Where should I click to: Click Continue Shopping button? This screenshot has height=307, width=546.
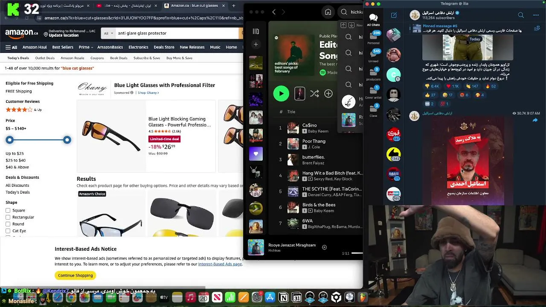pyautogui.click(x=75, y=275)
